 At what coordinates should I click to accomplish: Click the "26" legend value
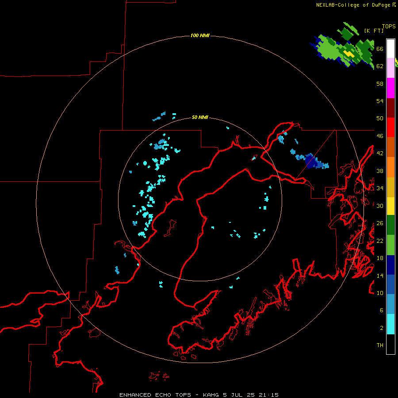click(380, 223)
